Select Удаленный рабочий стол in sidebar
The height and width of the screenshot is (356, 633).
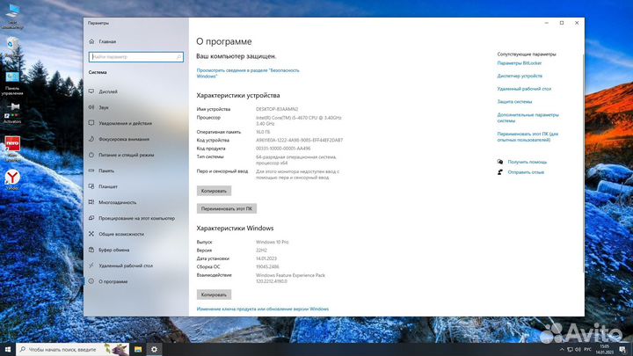pyautogui.click(x=135, y=265)
